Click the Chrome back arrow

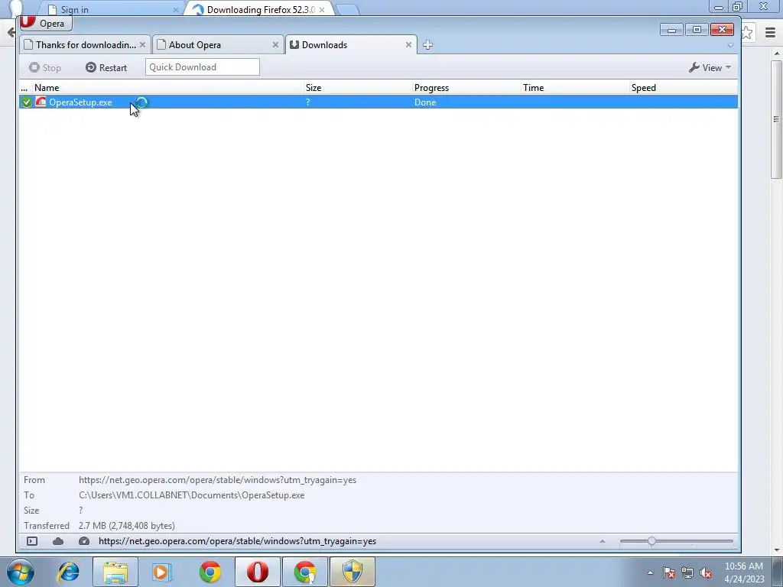click(11, 33)
